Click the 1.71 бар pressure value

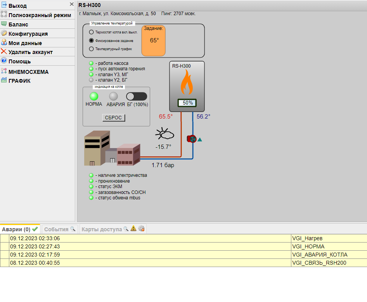[163, 165]
